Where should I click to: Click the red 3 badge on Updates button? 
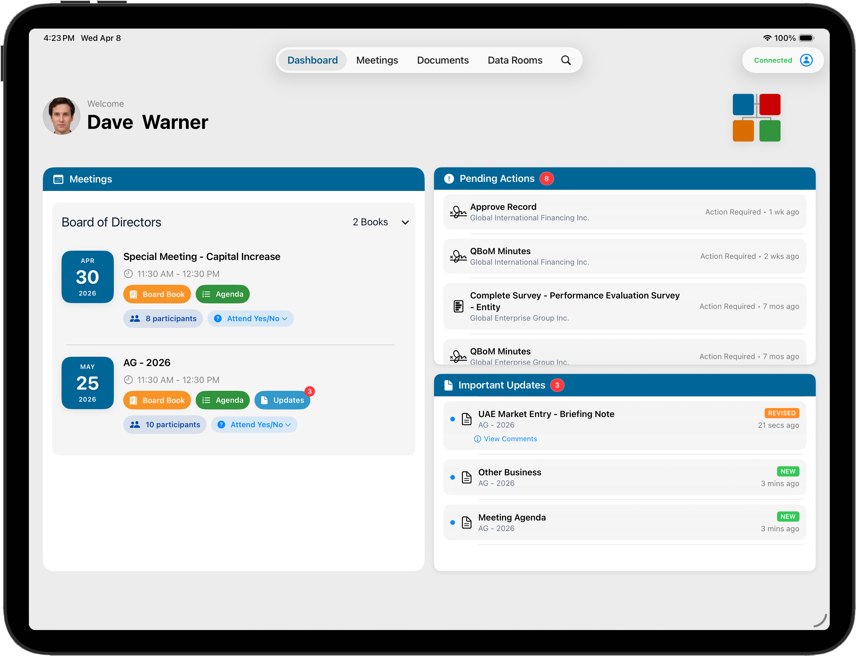pos(309,391)
